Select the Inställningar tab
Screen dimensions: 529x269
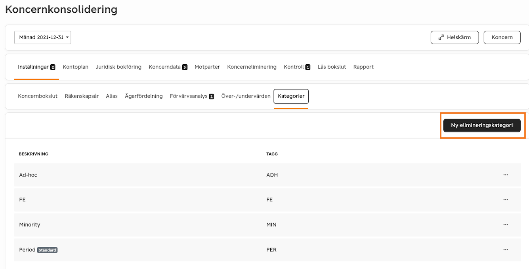pos(36,67)
